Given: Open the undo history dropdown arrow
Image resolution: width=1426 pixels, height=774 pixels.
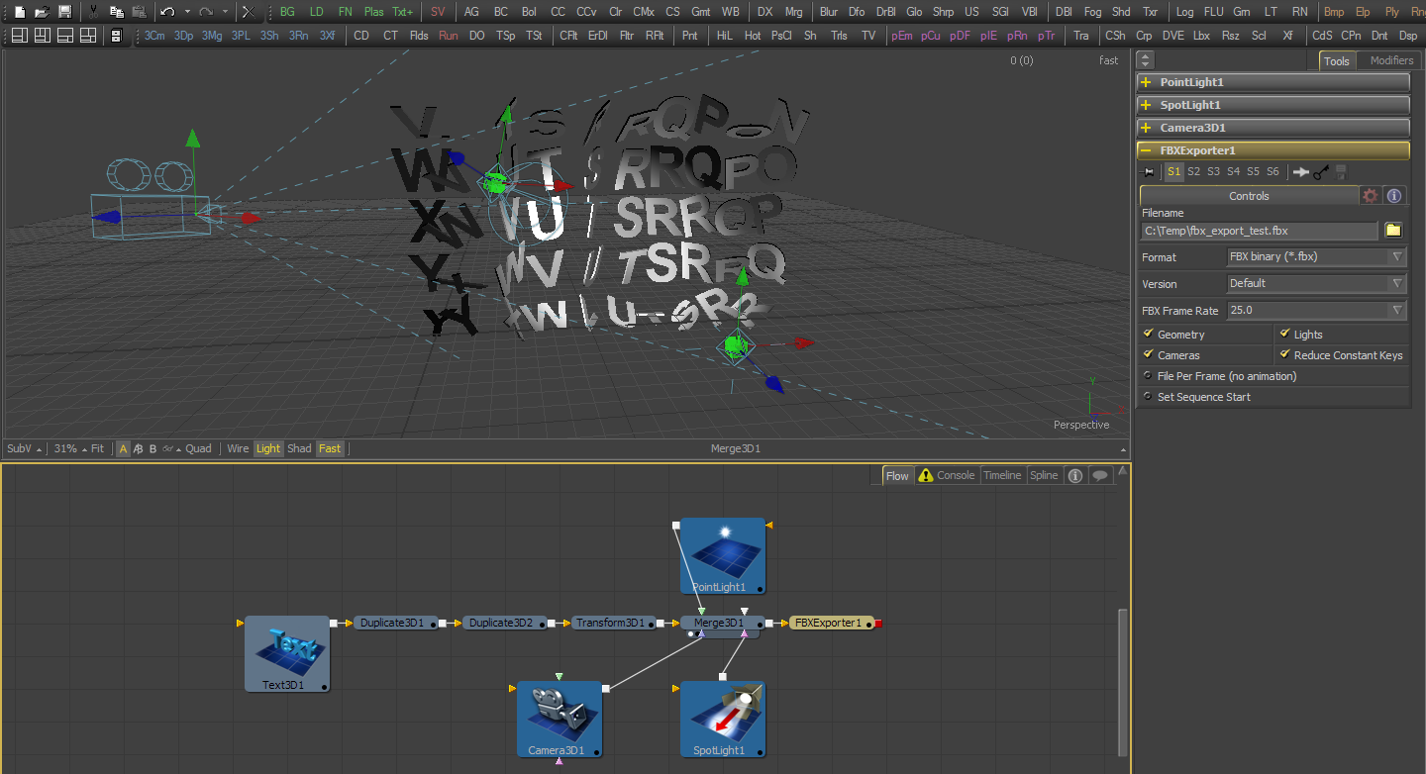Looking at the screenshot, I should pos(187,12).
